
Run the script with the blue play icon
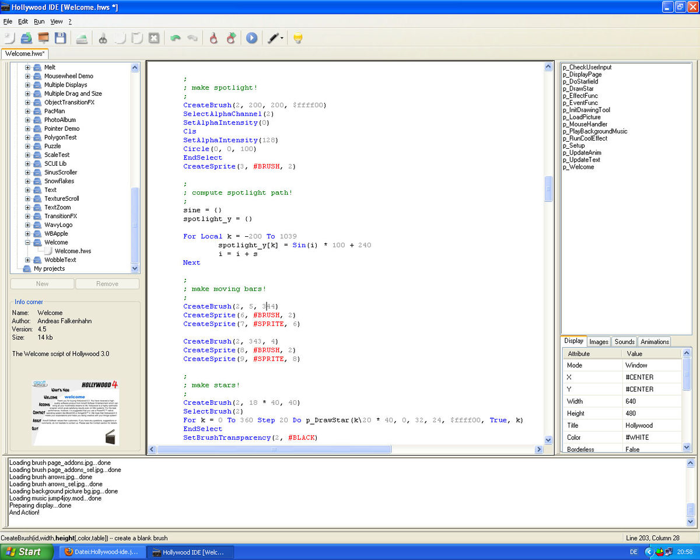click(x=251, y=38)
